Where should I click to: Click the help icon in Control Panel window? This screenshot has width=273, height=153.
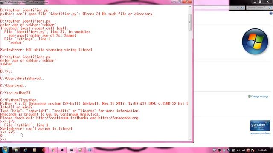271,13
